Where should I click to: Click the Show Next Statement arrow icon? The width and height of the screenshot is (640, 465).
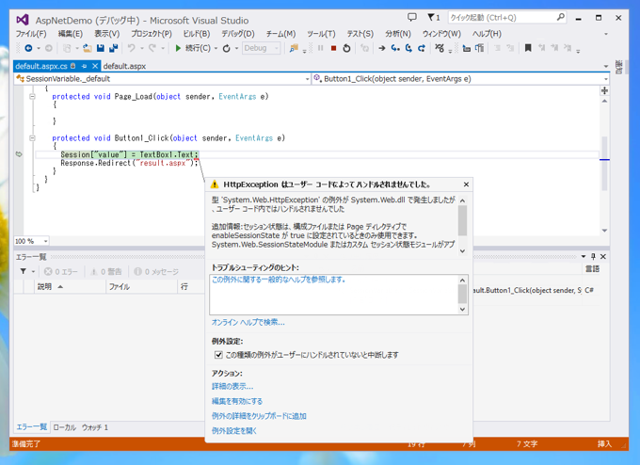pos(381,48)
